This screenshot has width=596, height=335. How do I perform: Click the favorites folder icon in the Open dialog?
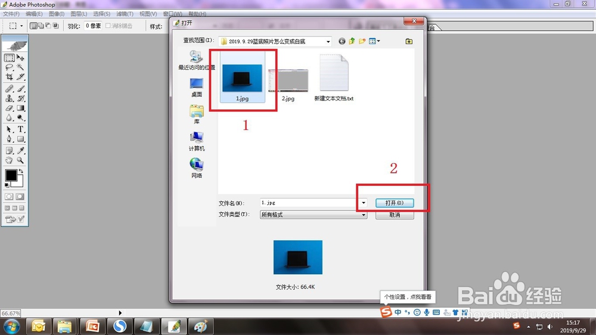(x=409, y=41)
